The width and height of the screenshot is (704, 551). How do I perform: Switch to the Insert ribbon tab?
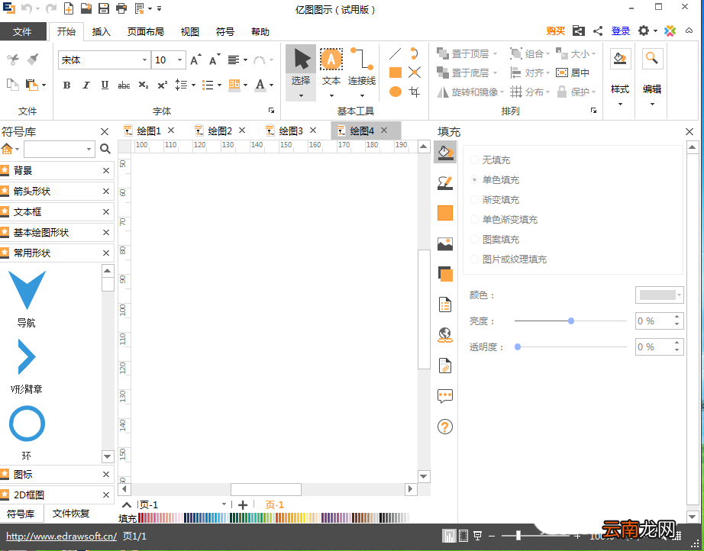point(101,31)
